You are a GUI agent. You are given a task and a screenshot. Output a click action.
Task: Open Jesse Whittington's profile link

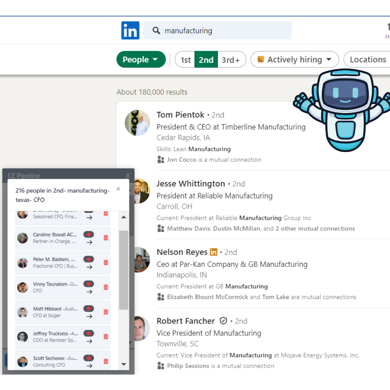pos(191,183)
